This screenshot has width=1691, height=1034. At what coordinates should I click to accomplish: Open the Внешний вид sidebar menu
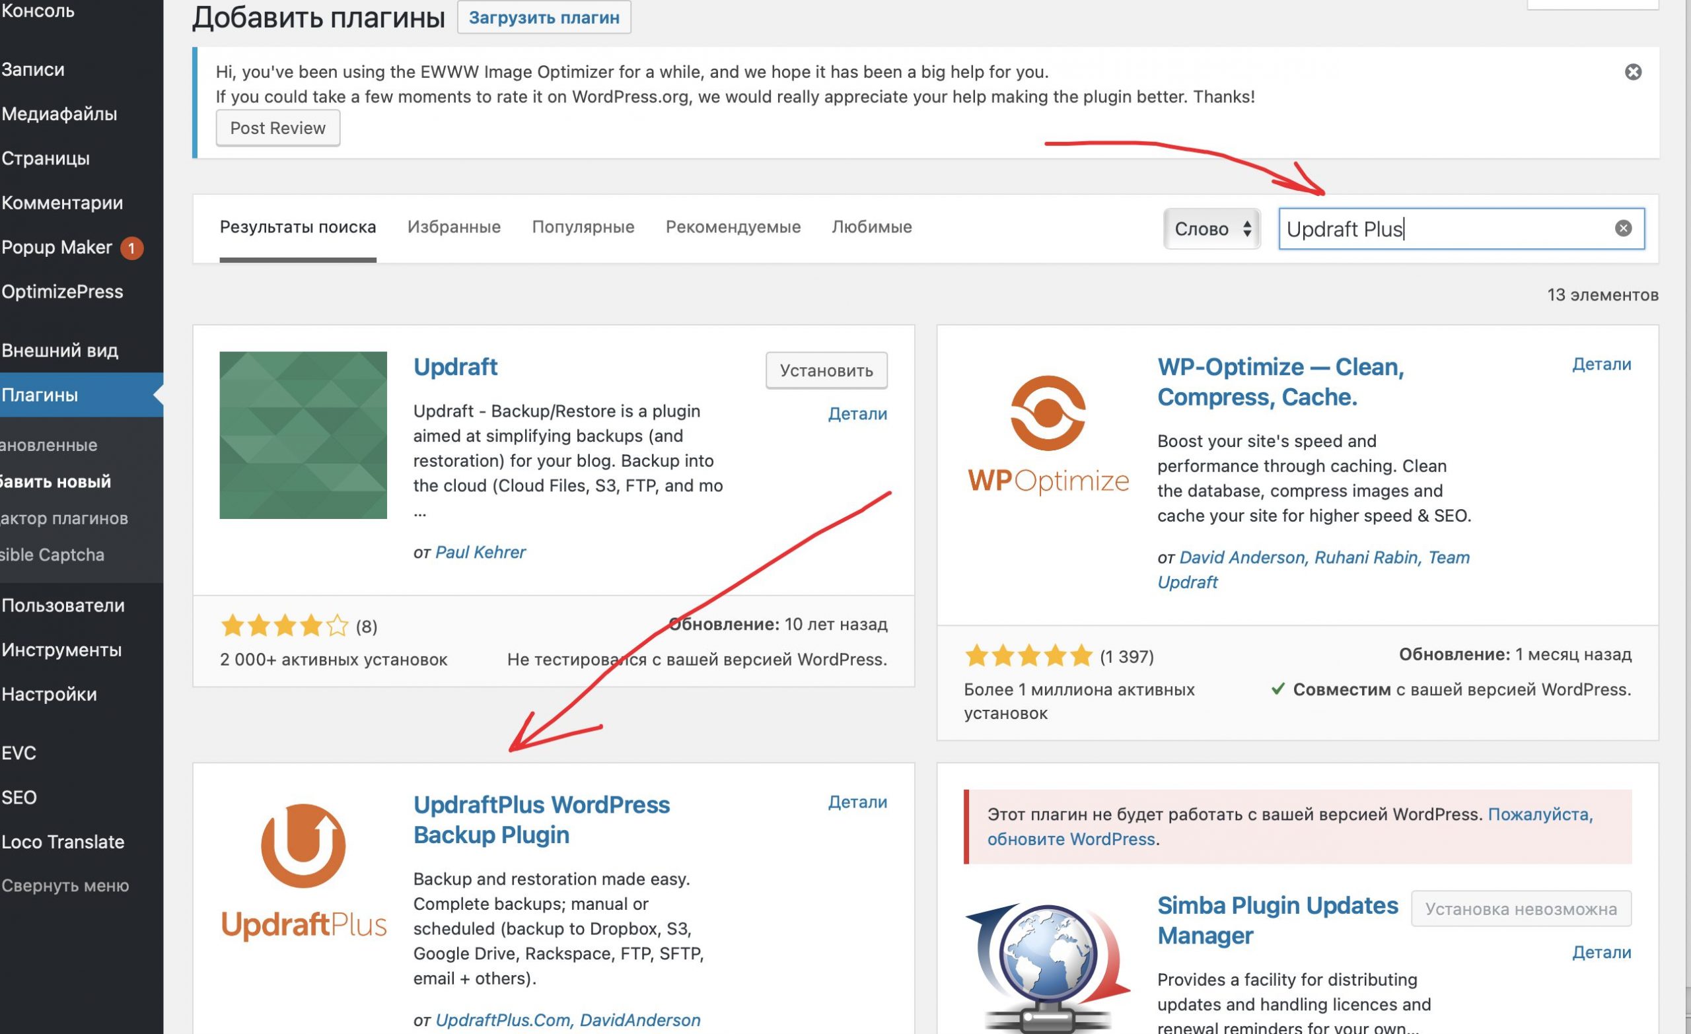click(x=59, y=351)
